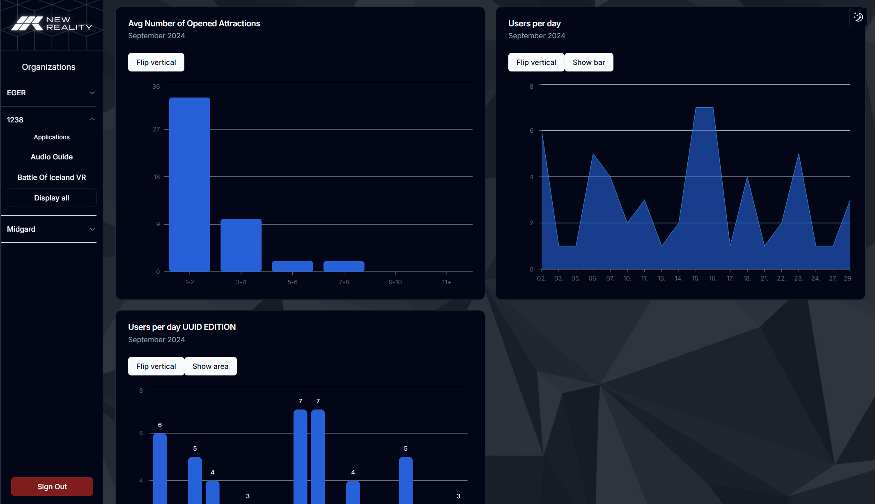The height and width of the screenshot is (504, 875).
Task: Click the 11+ axis label
Action: pyautogui.click(x=447, y=282)
